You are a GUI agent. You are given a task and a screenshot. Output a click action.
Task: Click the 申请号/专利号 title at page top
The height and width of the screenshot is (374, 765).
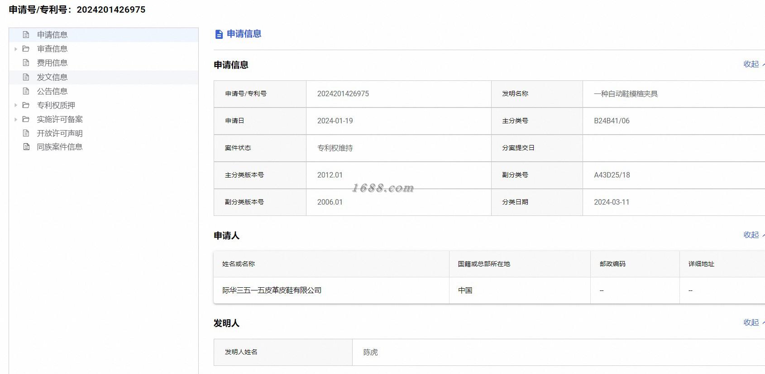pos(77,9)
